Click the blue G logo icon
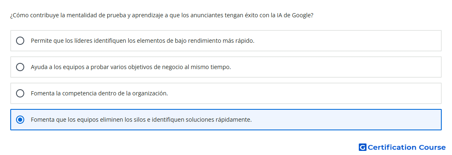This screenshot has width=452, height=155. point(362,147)
